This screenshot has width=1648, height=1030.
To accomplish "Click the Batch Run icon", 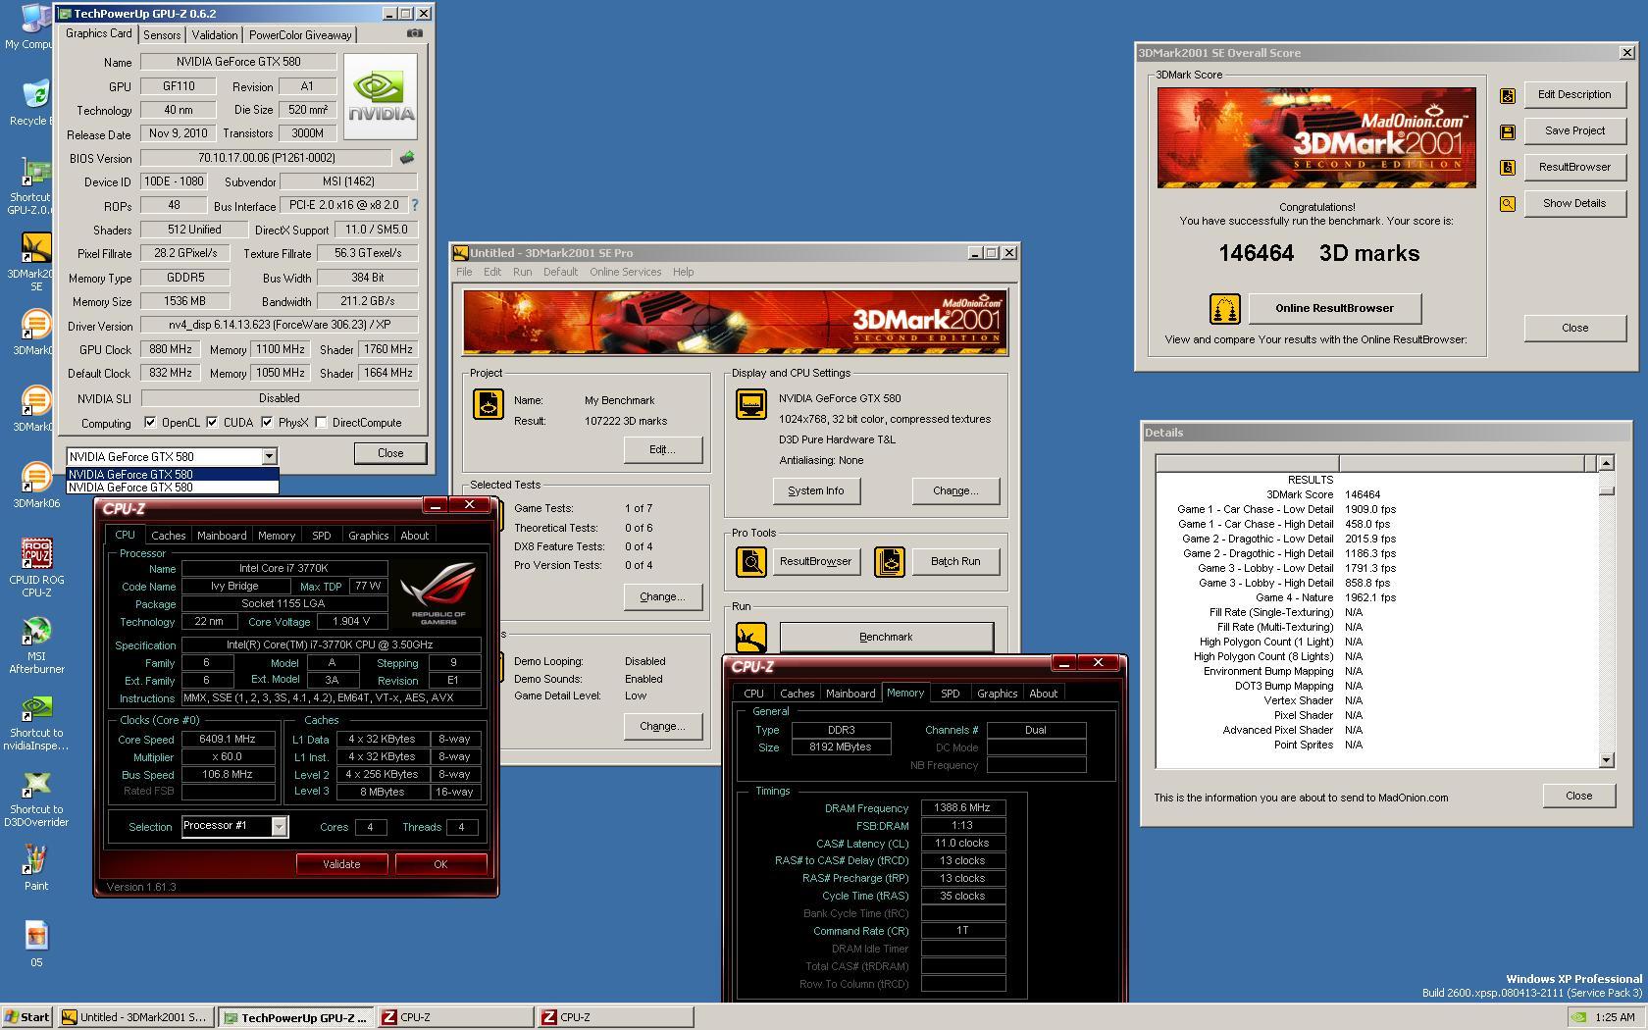I will tap(890, 562).
